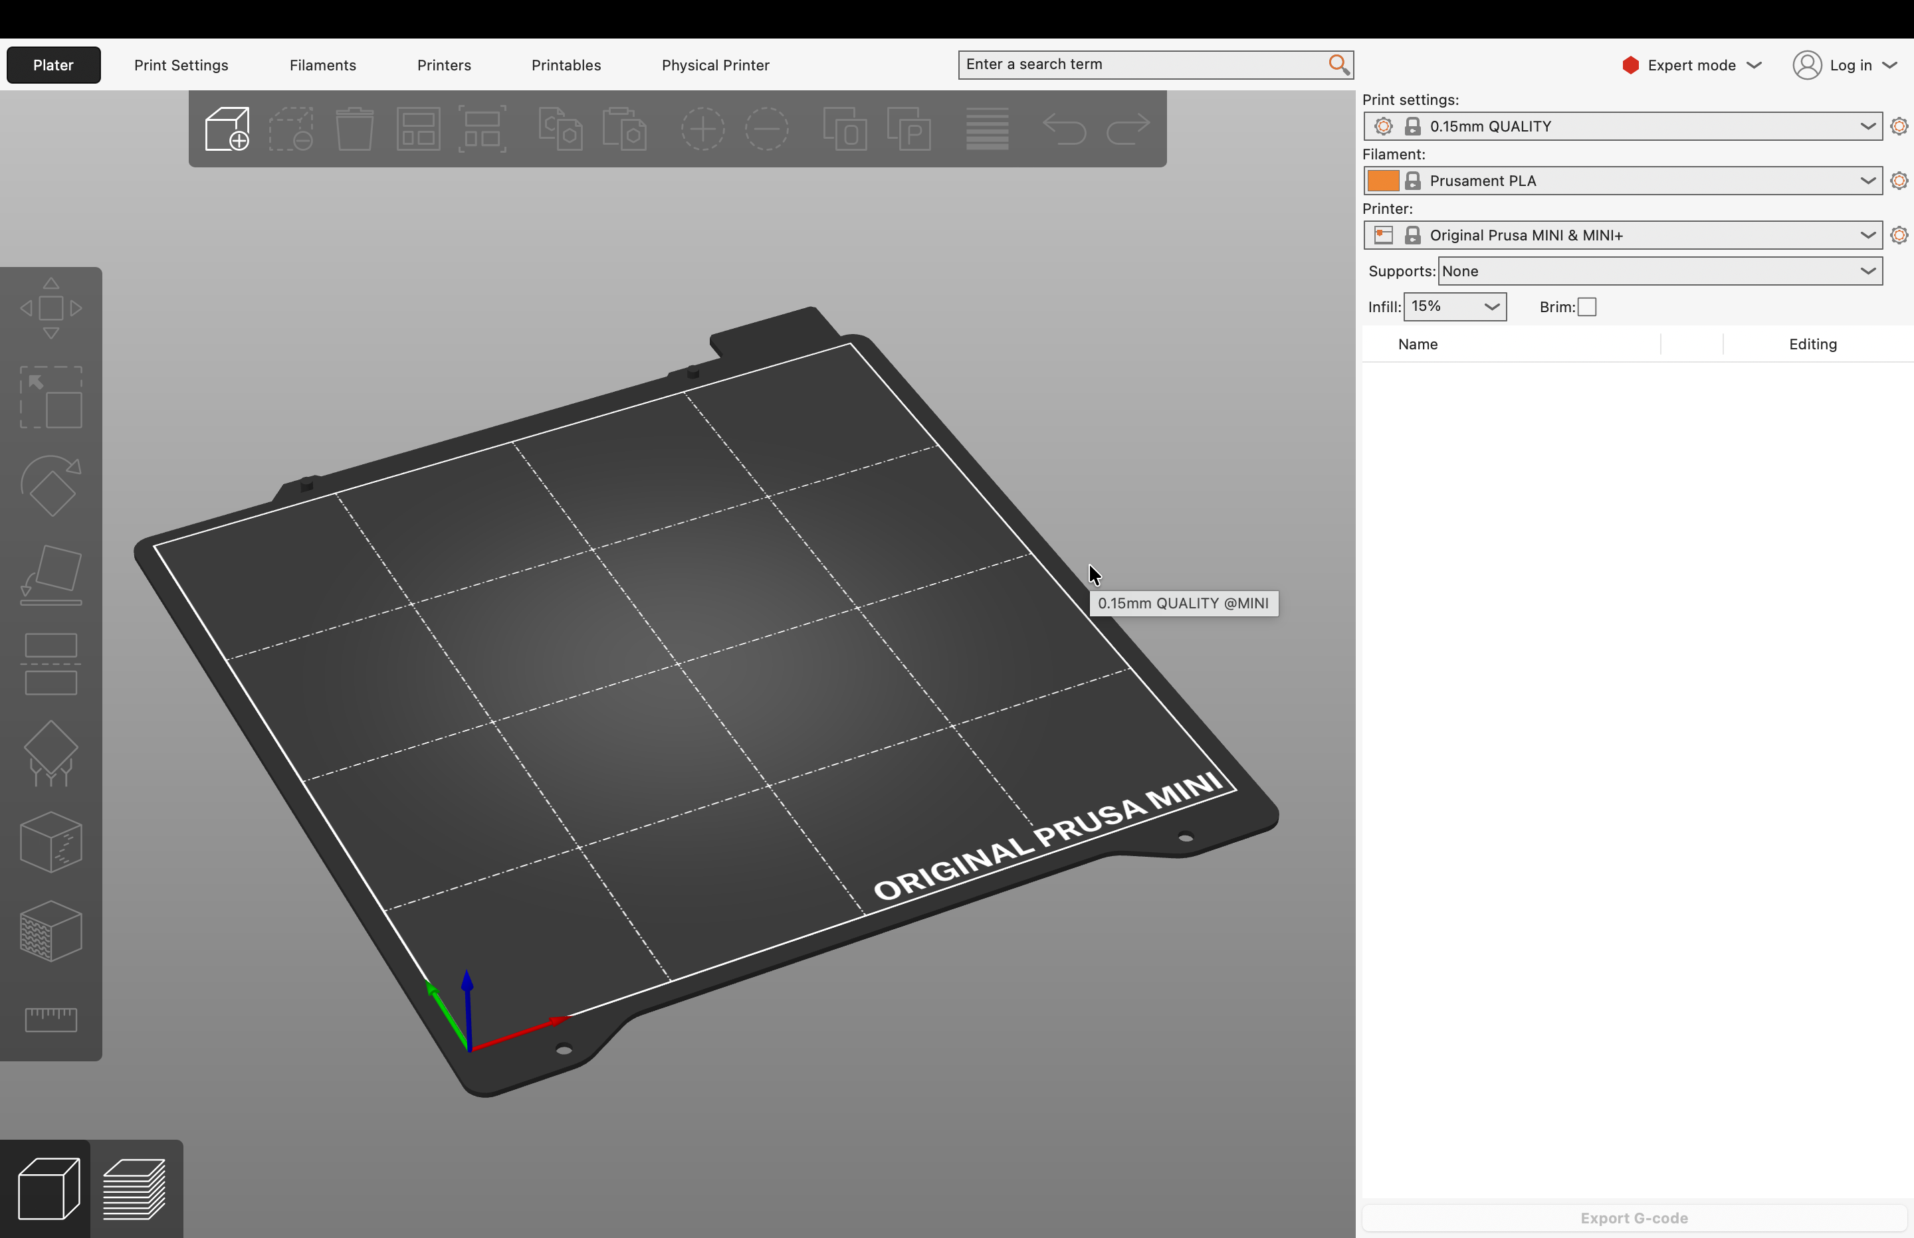The height and width of the screenshot is (1238, 1914).
Task: Click the Arrange selection icon
Action: [482, 129]
